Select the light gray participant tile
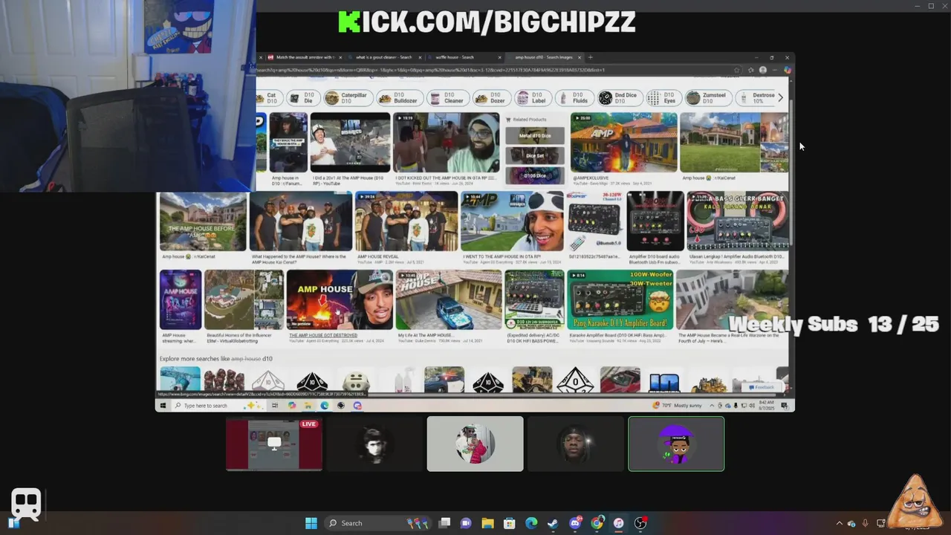The height and width of the screenshot is (535, 951). pos(475,444)
